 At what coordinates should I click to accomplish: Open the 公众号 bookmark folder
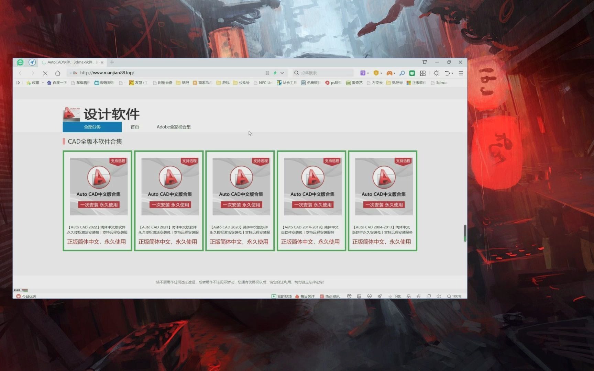241,83
